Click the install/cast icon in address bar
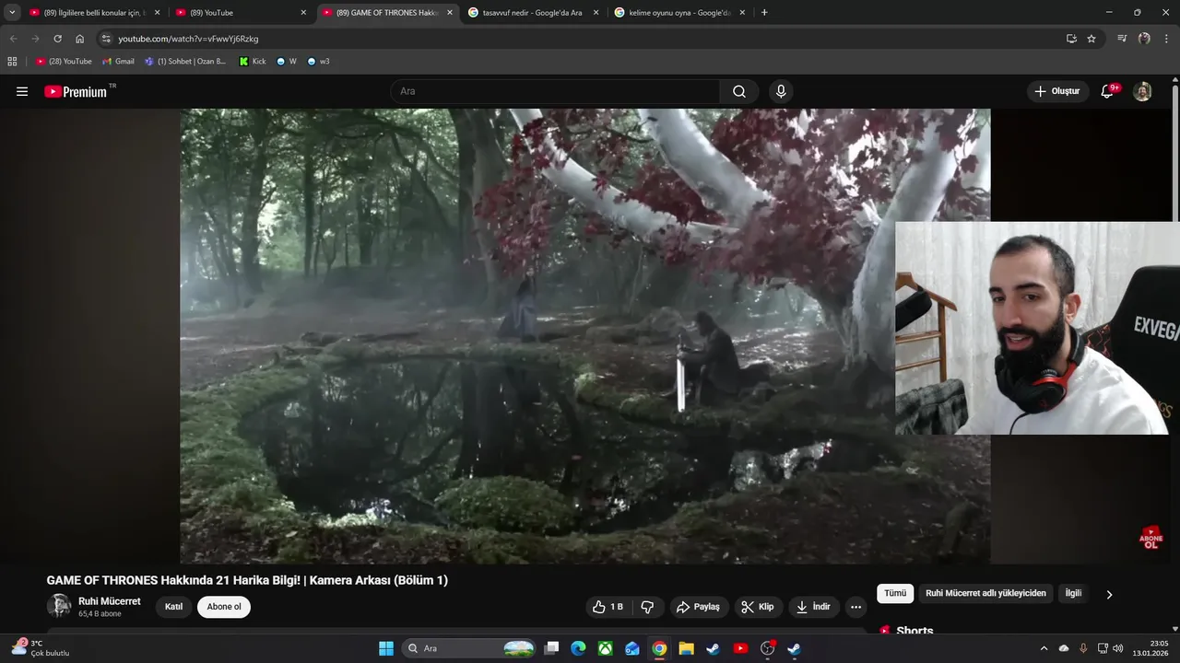This screenshot has height=663, width=1180. pyautogui.click(x=1071, y=39)
